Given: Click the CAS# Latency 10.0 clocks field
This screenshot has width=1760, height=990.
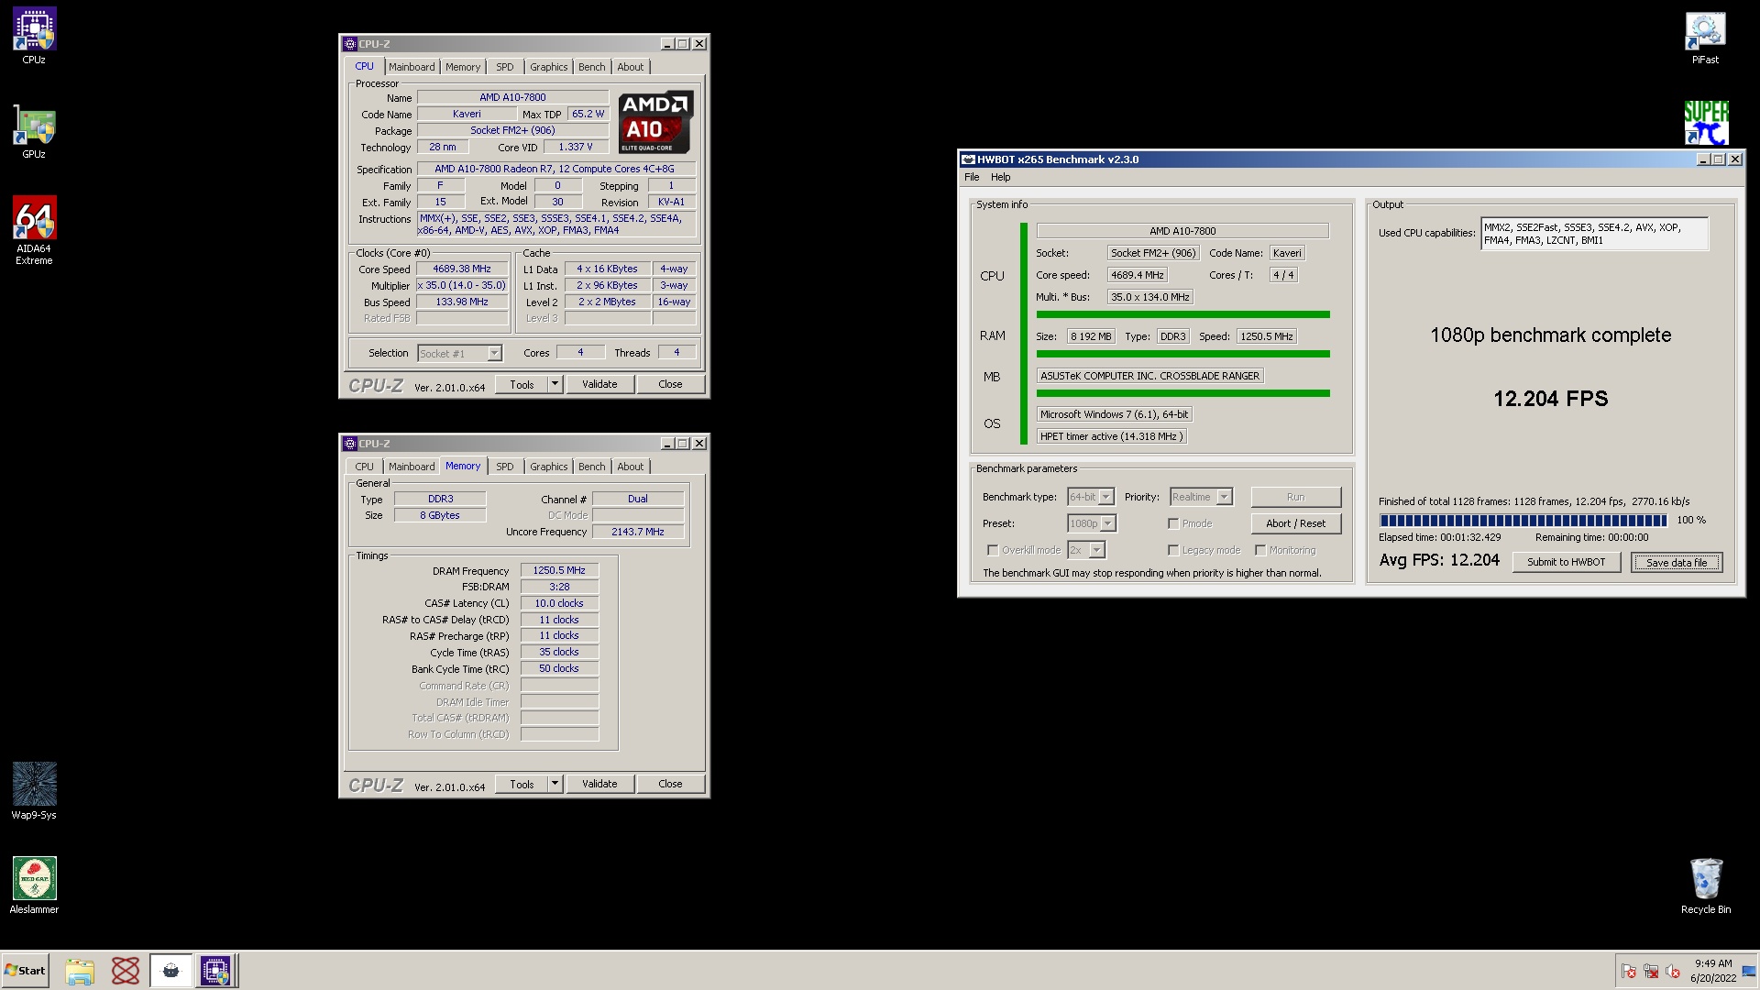Looking at the screenshot, I should pos(559,603).
